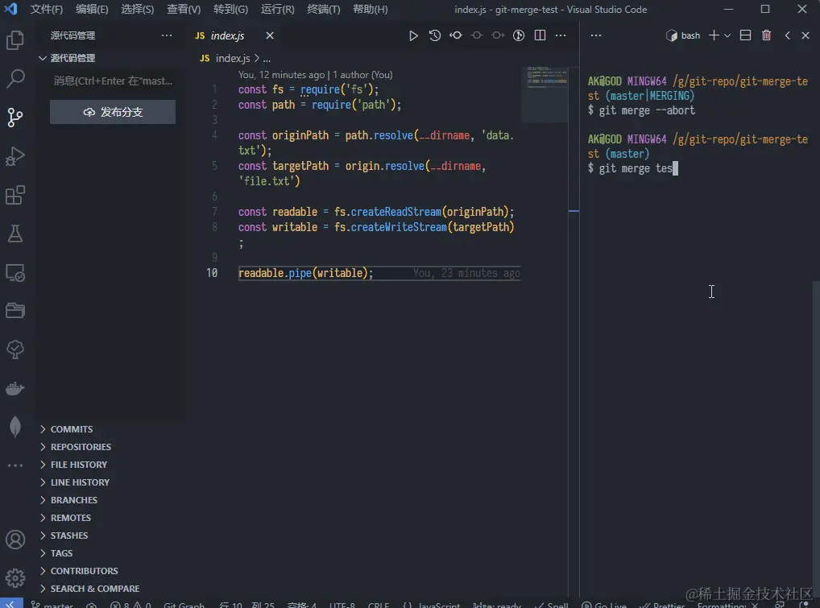Click the master branch in status bar

pos(52,605)
